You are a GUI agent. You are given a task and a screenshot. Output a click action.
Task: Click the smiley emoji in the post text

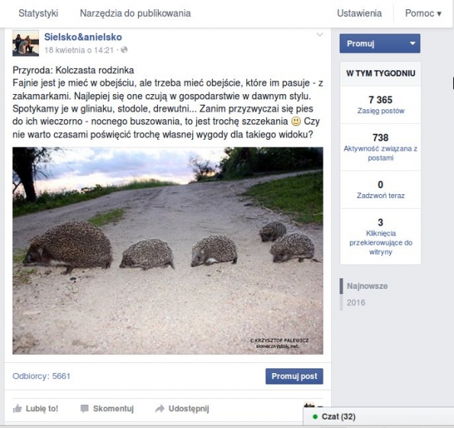[x=295, y=122]
